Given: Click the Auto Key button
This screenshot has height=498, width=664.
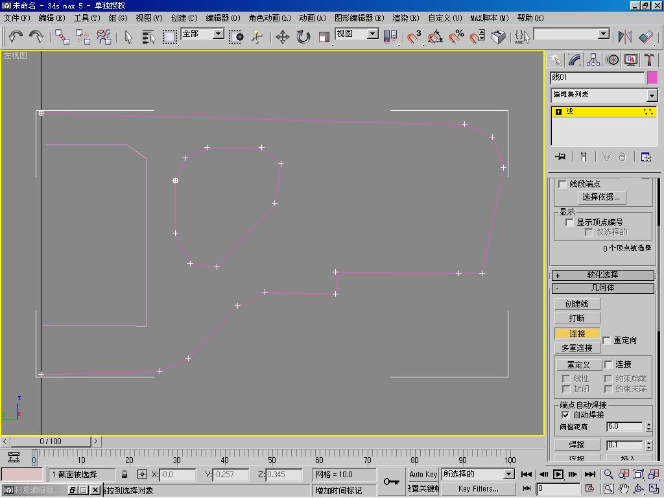Looking at the screenshot, I should pyautogui.click(x=423, y=475).
